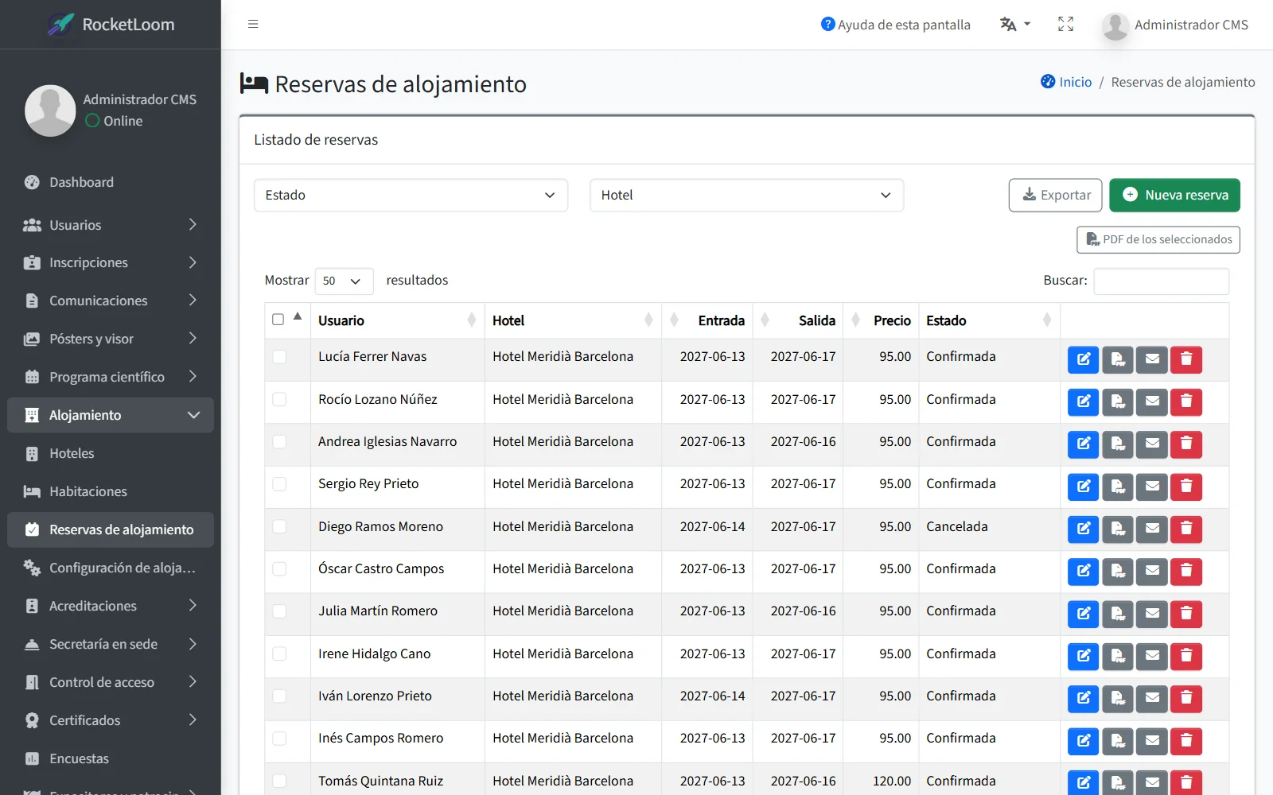This screenshot has height=795, width=1273.
Task: Edit Julia Martín Romero reservation
Action: click(1083, 614)
